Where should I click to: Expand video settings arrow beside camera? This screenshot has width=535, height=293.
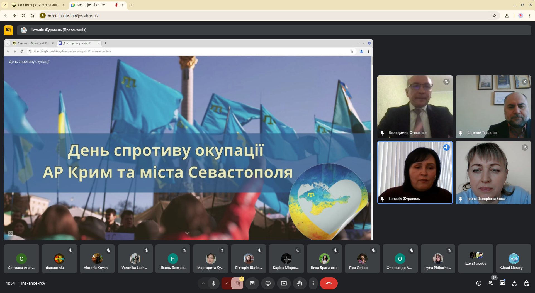coord(227,283)
